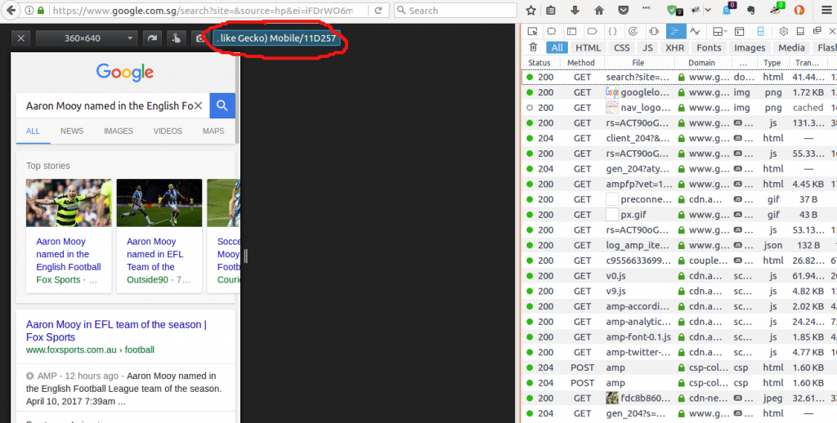Filter network requests by Fonts
This screenshot has height=423, width=837.
coord(709,47)
